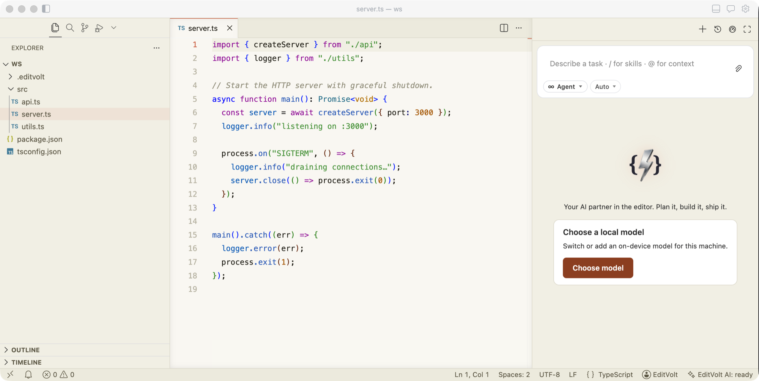Open the Search view icon
The image size is (759, 381).
(x=70, y=28)
